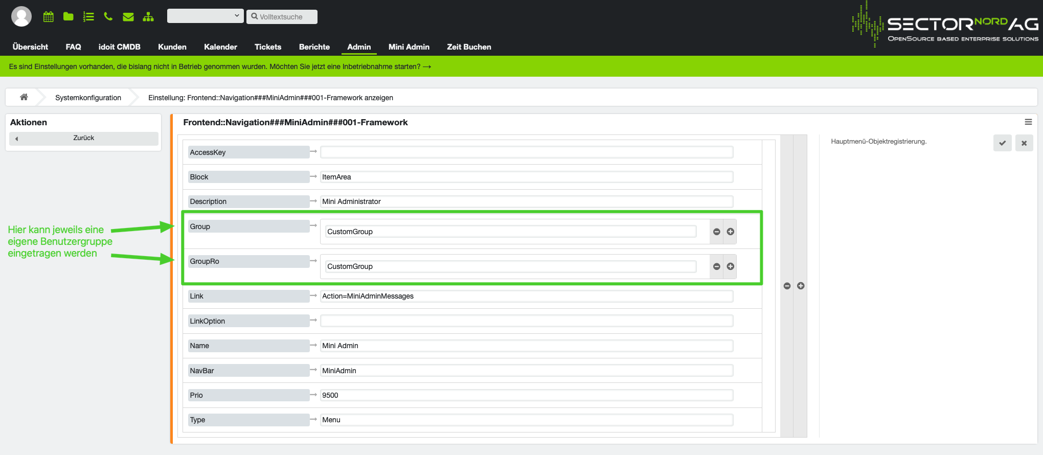This screenshot has width=1043, height=455.
Task: Open the calendar toolbar icon
Action: click(49, 16)
